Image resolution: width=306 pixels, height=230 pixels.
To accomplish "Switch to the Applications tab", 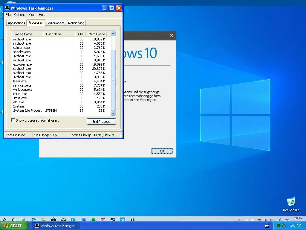I will tap(16, 23).
